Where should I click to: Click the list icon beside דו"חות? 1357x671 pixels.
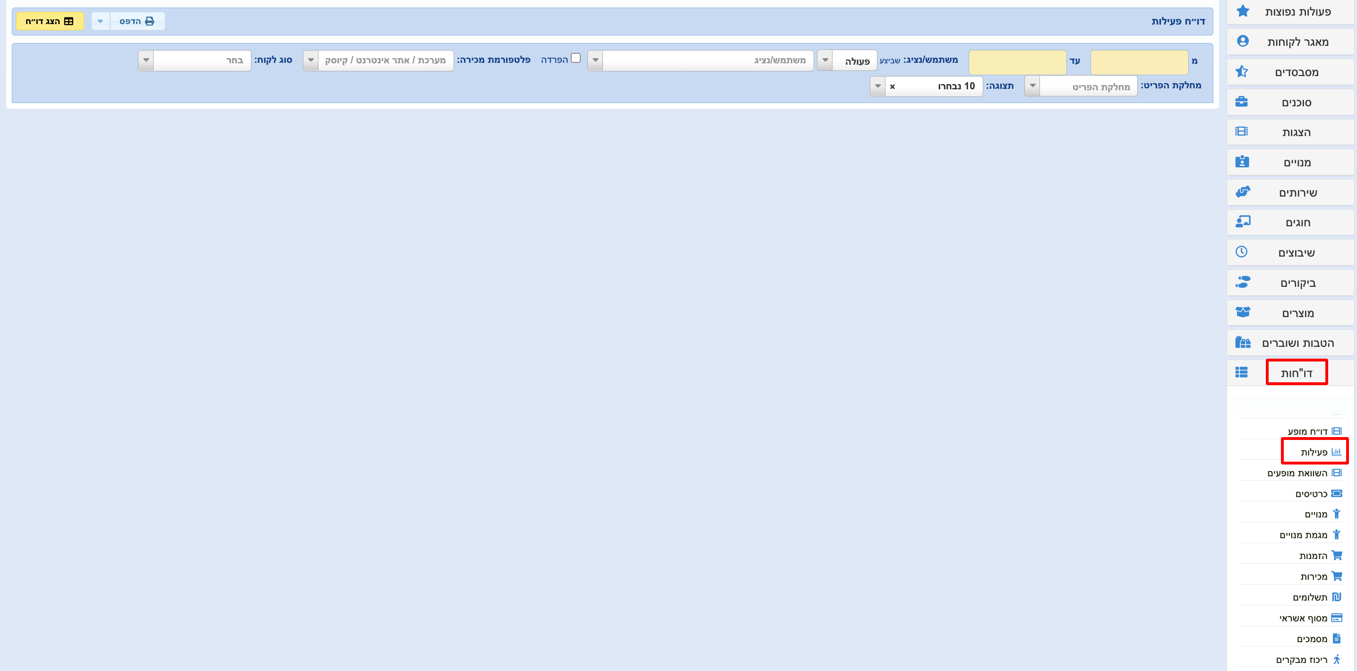click(x=1242, y=372)
